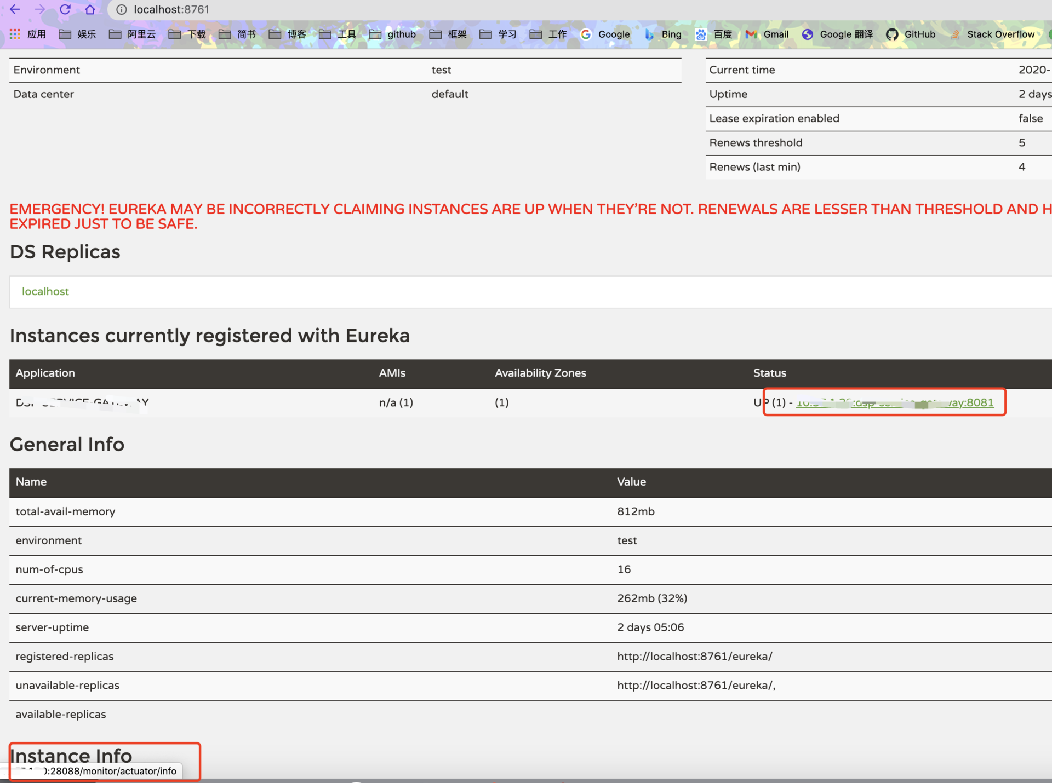The width and height of the screenshot is (1052, 783).
Task: Open the 工具 bookmarks folder
Action: coord(337,34)
